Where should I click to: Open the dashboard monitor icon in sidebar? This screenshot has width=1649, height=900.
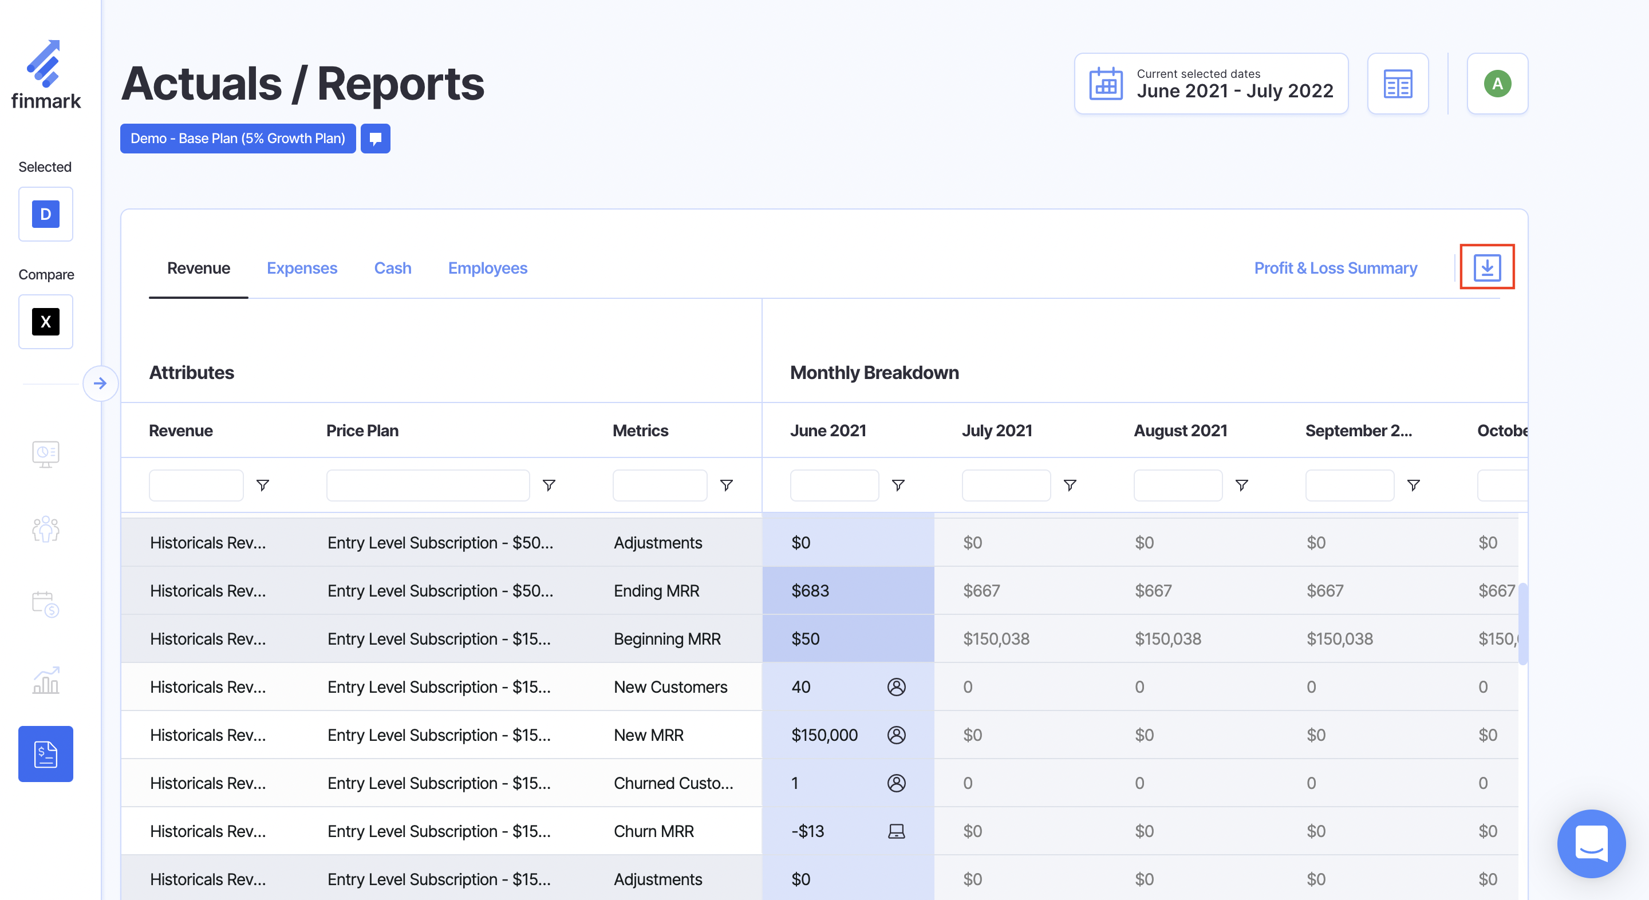coord(45,454)
